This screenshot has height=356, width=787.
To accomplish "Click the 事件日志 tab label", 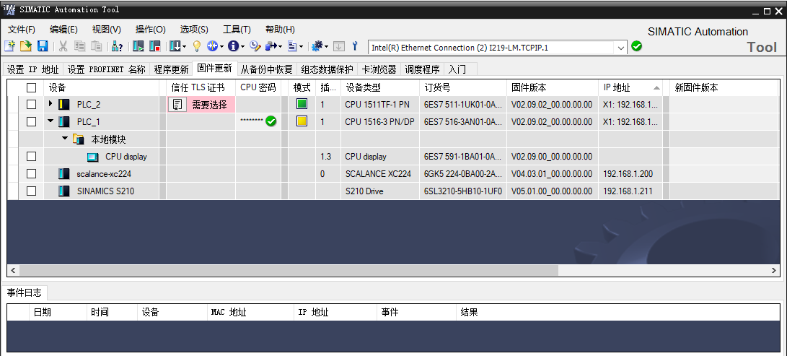I will [x=24, y=292].
